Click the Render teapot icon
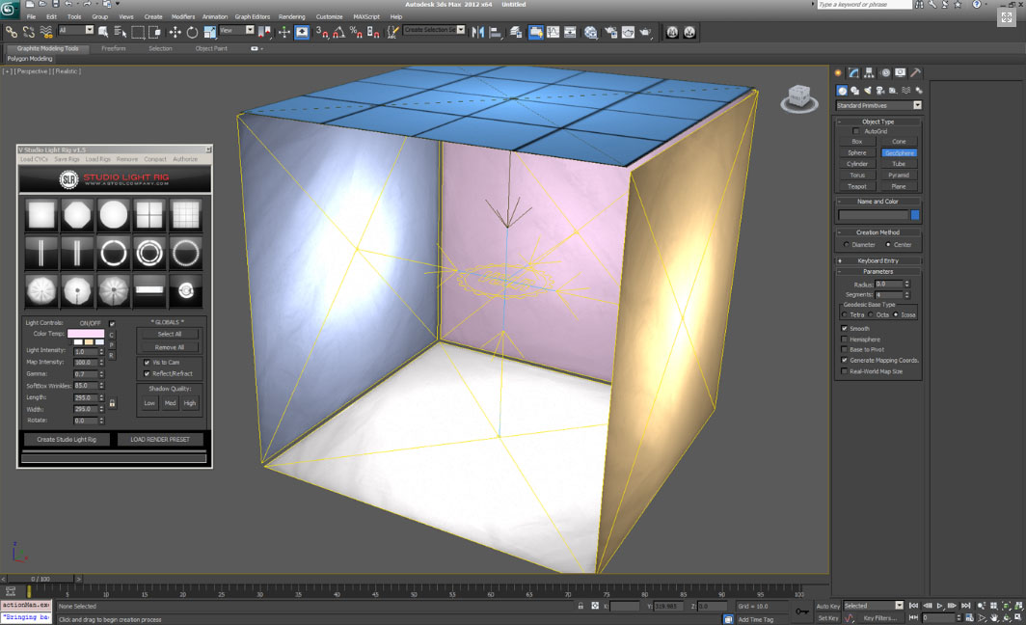Screen dimensions: 1026x625 click(x=645, y=32)
